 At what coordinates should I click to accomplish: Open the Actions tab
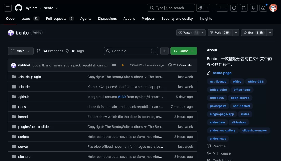click(129, 19)
